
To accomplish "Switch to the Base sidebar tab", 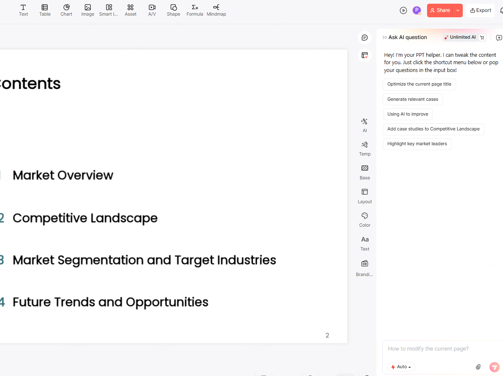I will coord(364,172).
